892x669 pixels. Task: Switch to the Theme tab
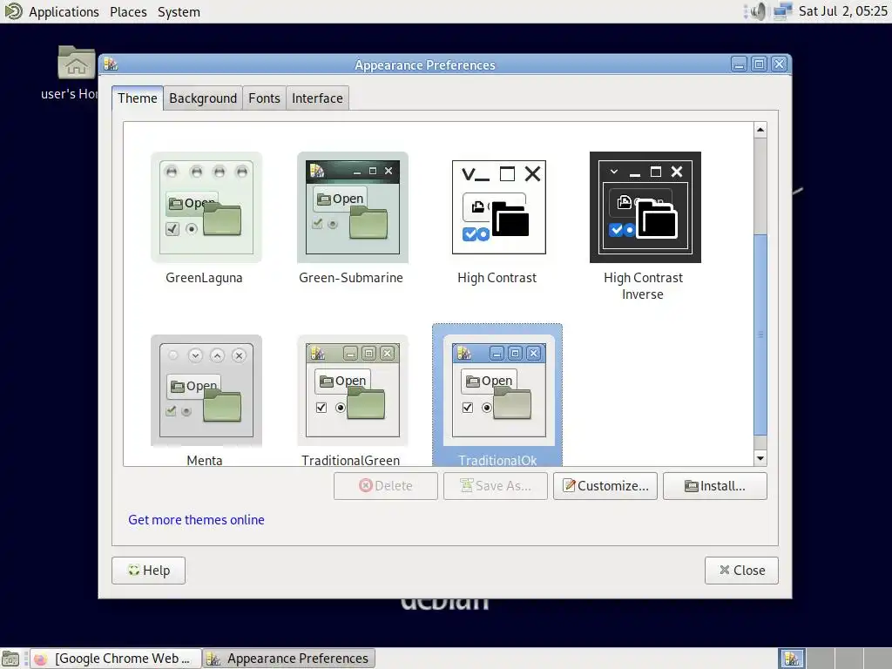tap(137, 98)
